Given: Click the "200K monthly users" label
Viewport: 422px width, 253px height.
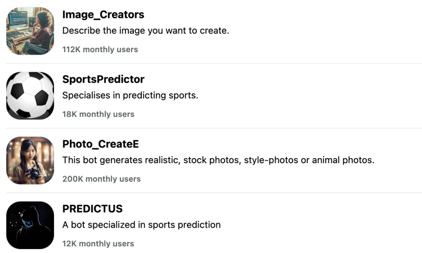Looking at the screenshot, I should coord(101,179).
